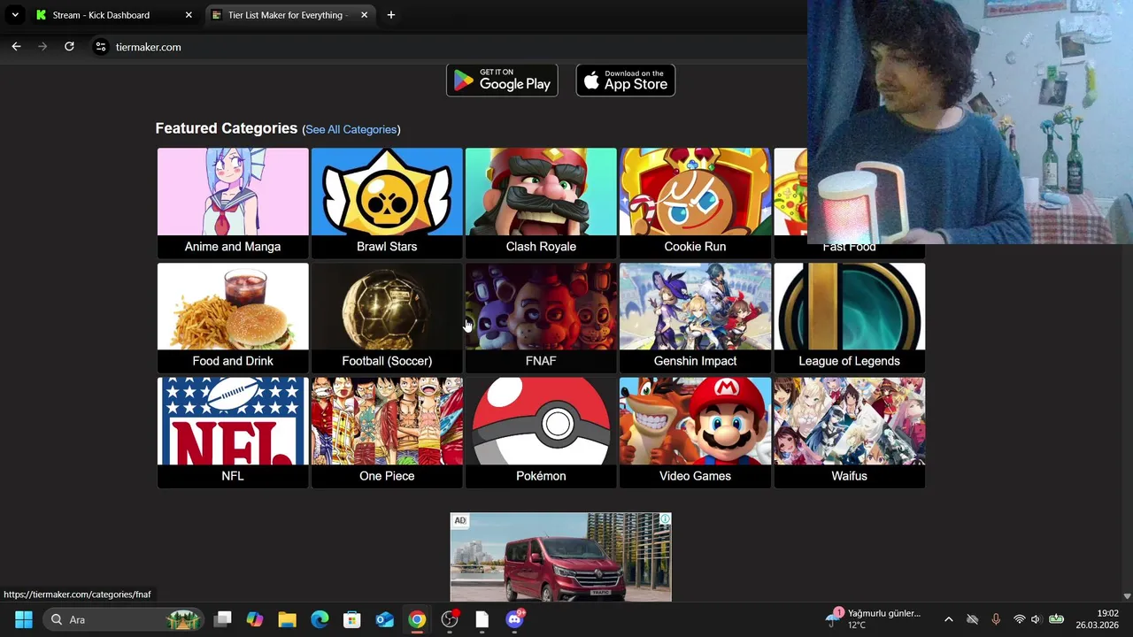Open a new browser tab

pos(390,15)
